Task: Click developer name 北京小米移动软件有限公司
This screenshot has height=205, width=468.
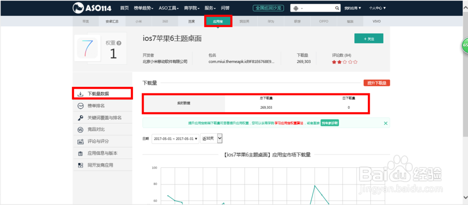Action: click(x=165, y=62)
